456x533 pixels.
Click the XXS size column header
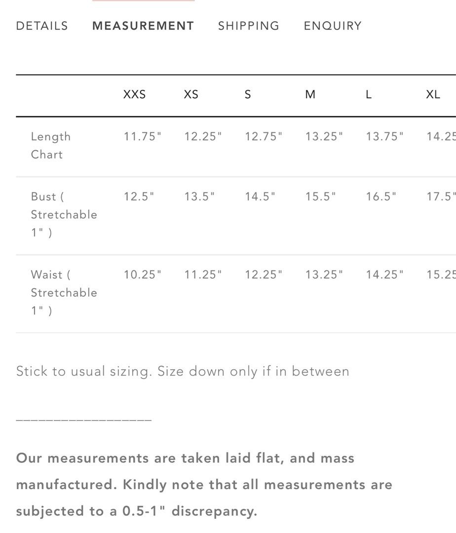pos(134,94)
